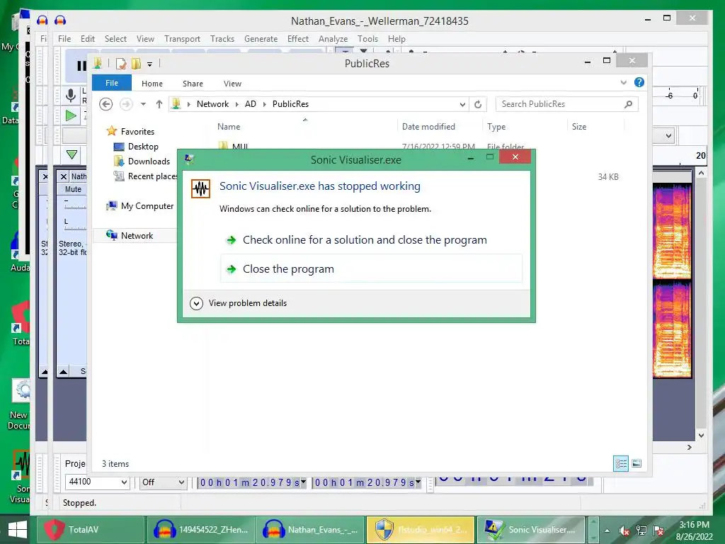Switch to the 149454522_ZHen Audacity taskbar item
The height and width of the screenshot is (544, 725).
point(200,530)
